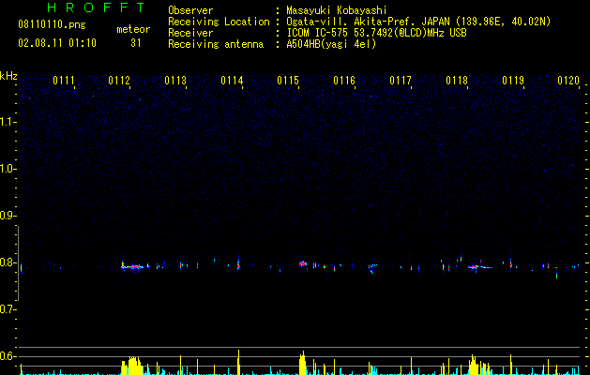Click the A504HB(yagi 4el) antenna text
The image size is (590, 375).
(x=331, y=44)
